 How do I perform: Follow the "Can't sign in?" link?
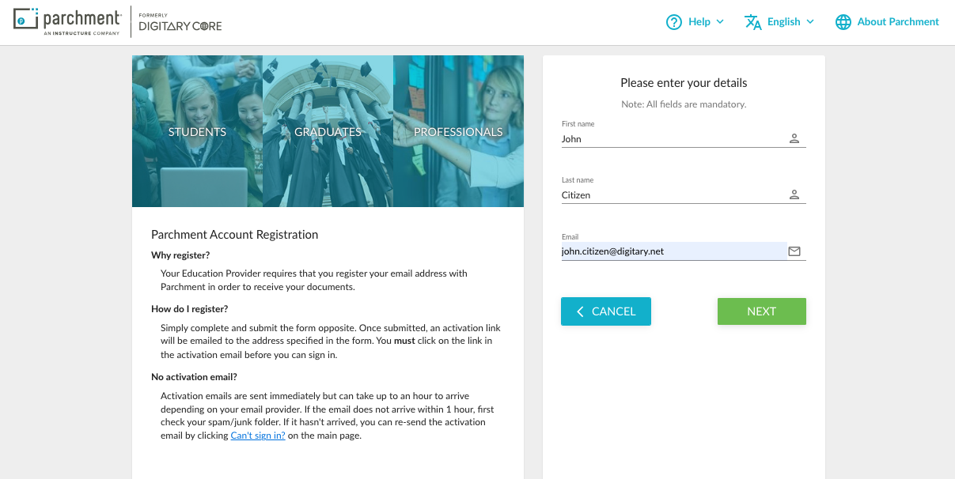258,436
